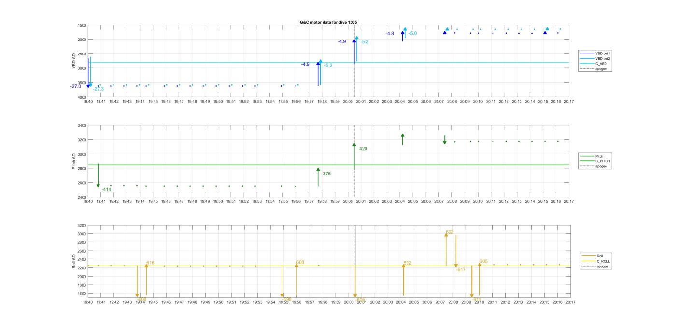Click the 'VBD AD' y-axis label
This screenshot has width=676, height=334.
pyautogui.click(x=74, y=61)
